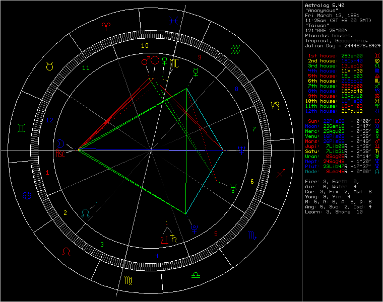Select the teal North Node symbol in the wheel
Viewport: 383px width, 302px height.
click(85, 213)
